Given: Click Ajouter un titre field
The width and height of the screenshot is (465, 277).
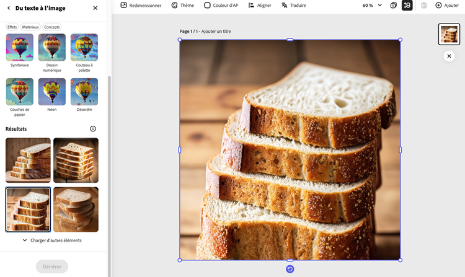Looking at the screenshot, I should pos(216,31).
